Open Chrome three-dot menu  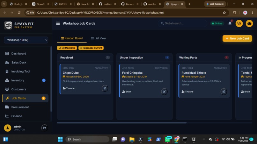click(x=253, y=13)
